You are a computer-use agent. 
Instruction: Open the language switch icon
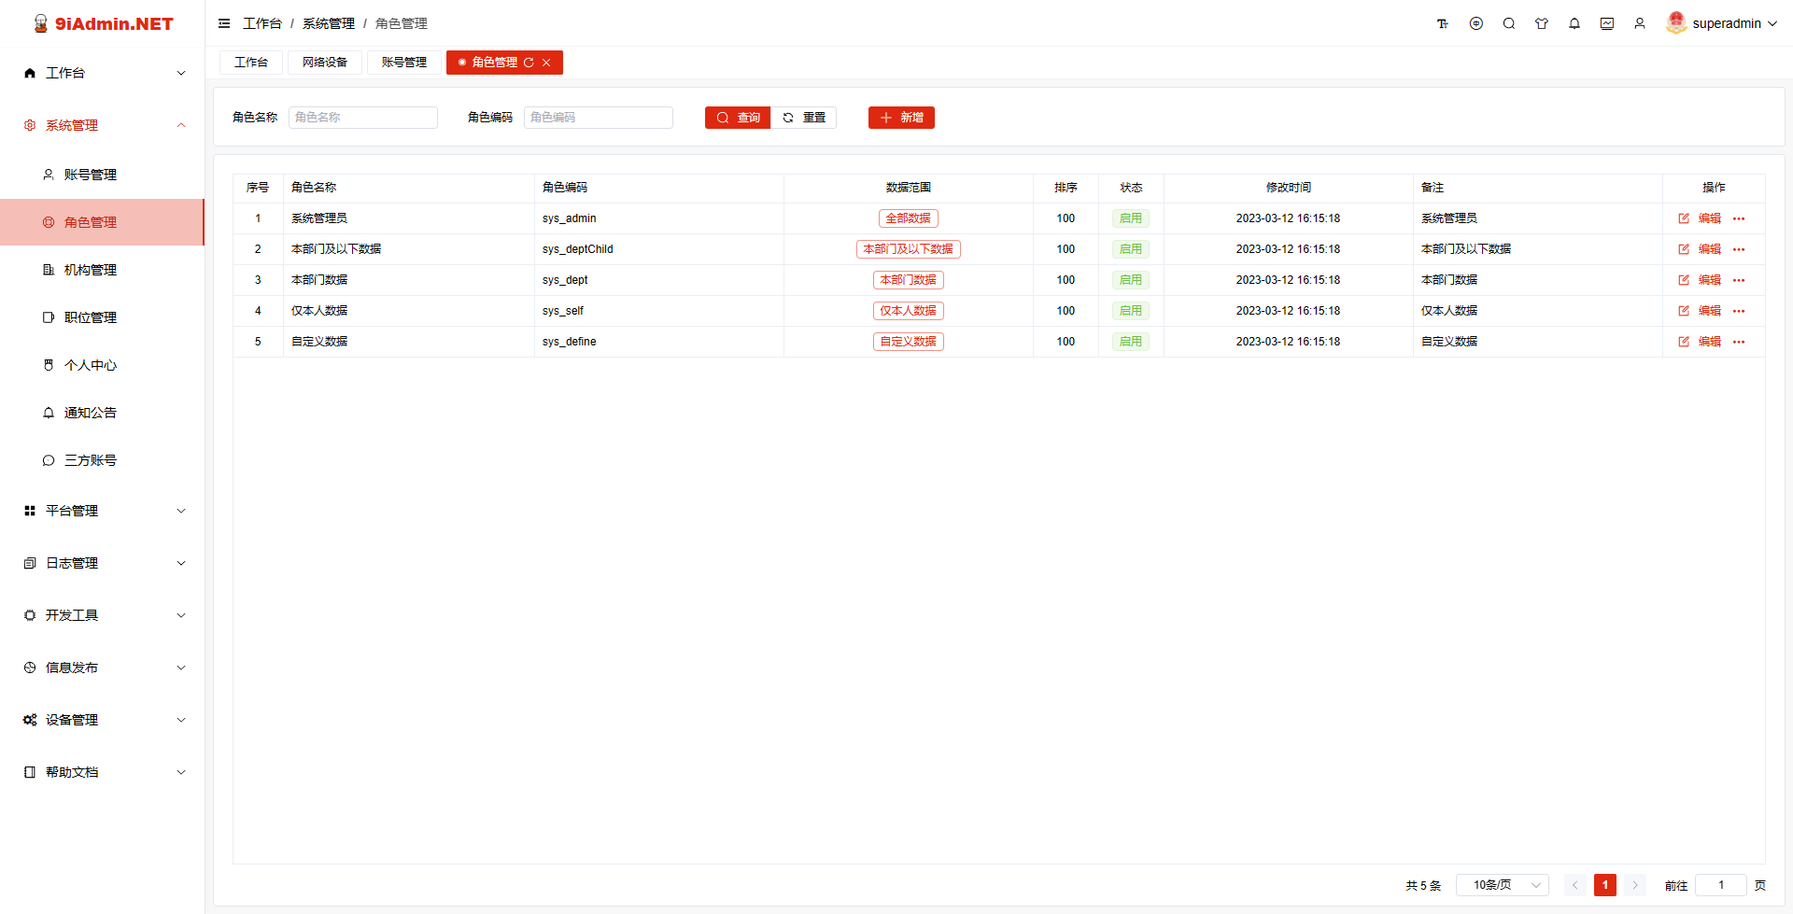click(x=1476, y=23)
